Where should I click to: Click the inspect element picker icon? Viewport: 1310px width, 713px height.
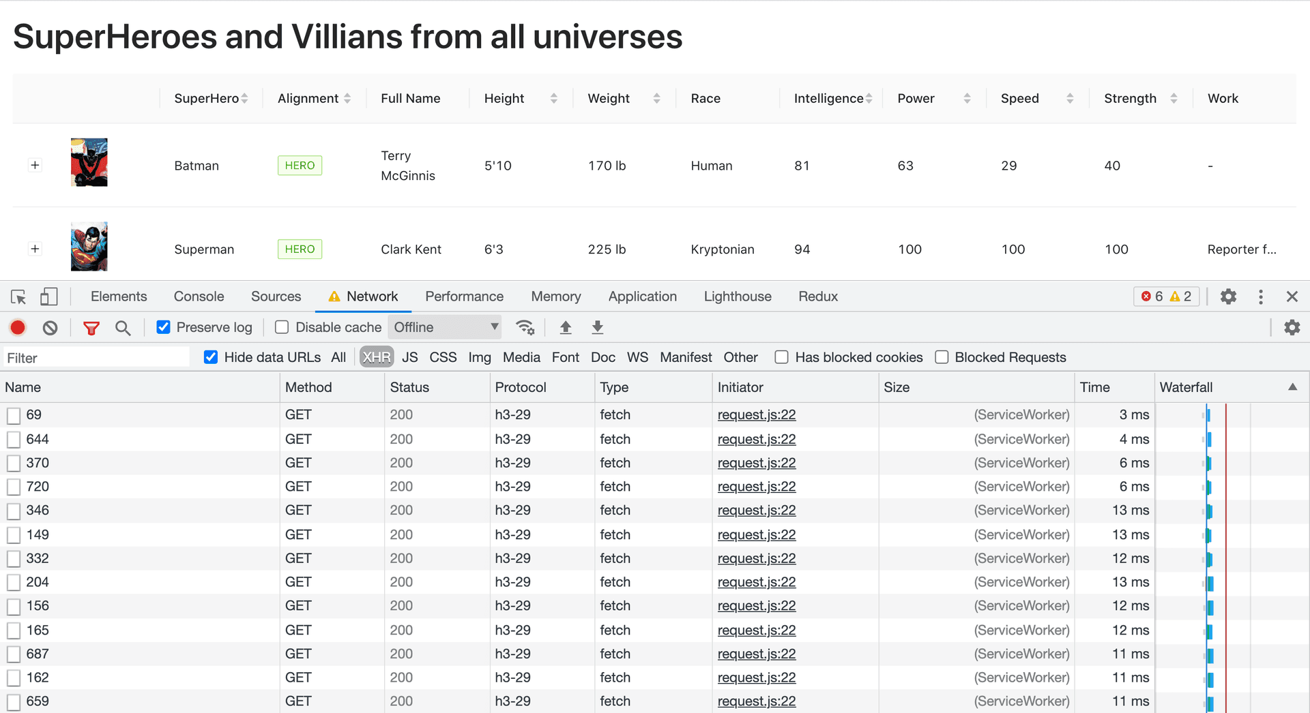point(18,297)
